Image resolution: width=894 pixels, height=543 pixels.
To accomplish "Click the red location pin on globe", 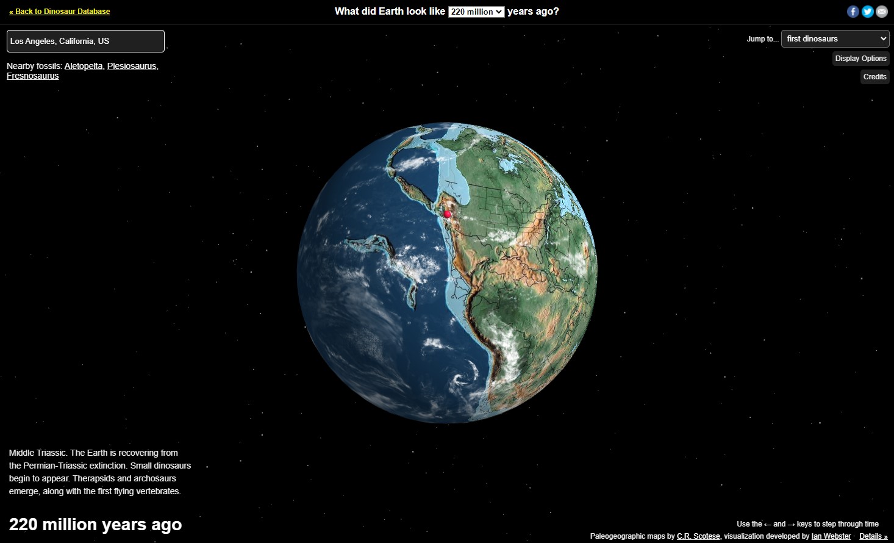I will coord(447,214).
